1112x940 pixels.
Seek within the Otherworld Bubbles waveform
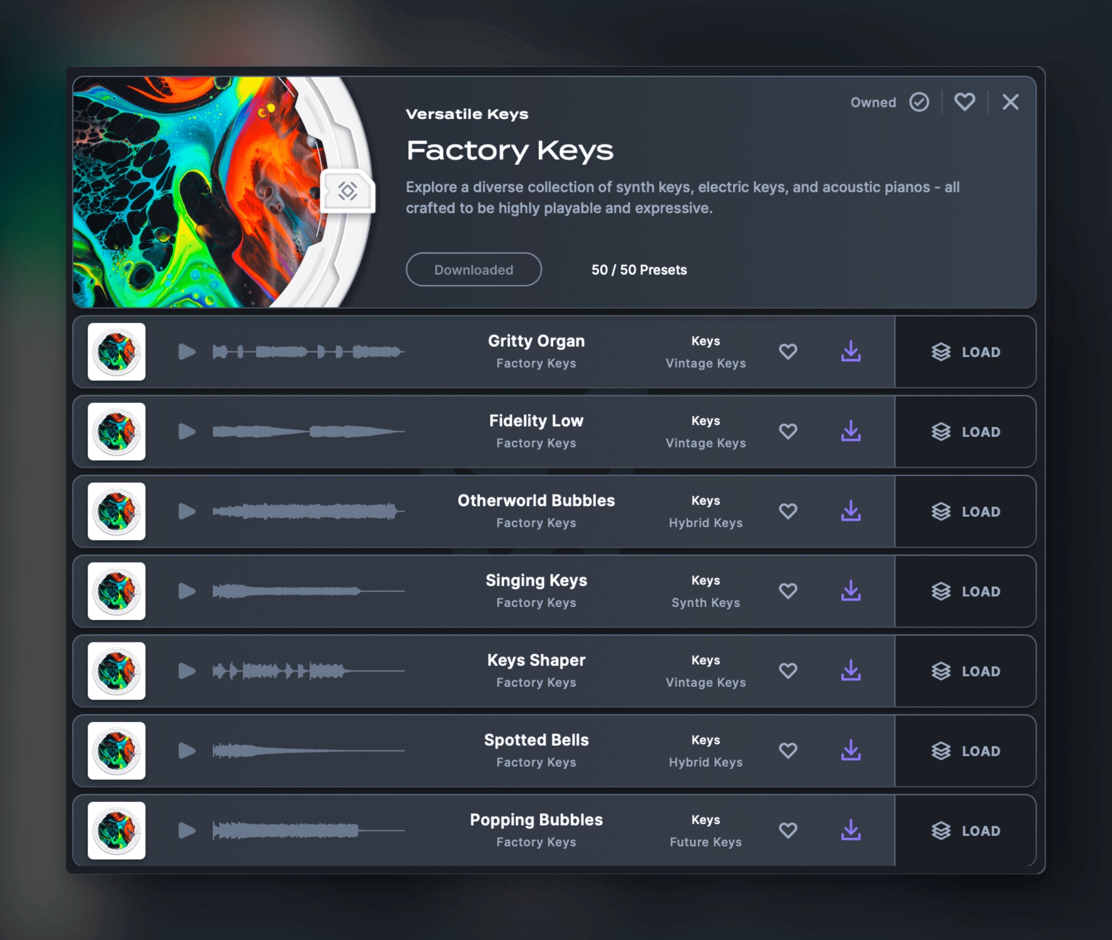[308, 512]
